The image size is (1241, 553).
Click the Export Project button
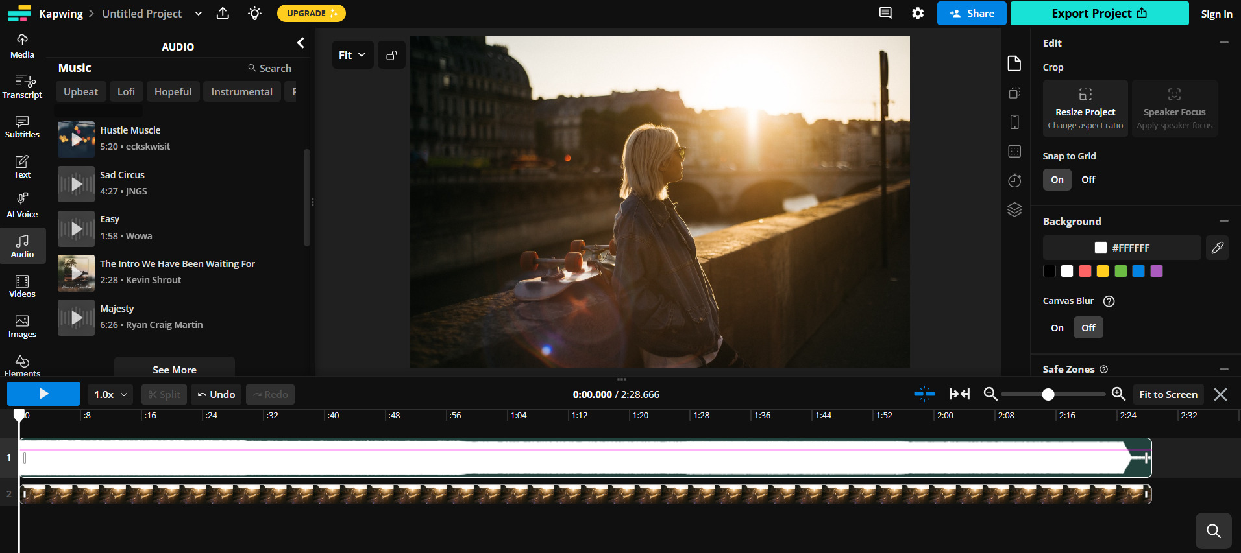(1099, 14)
